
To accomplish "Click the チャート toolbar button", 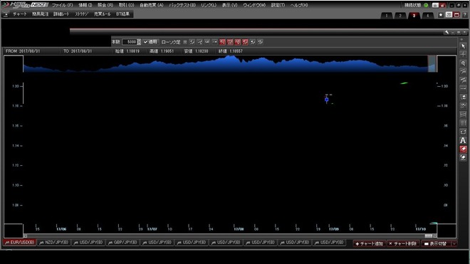I will (20, 14).
